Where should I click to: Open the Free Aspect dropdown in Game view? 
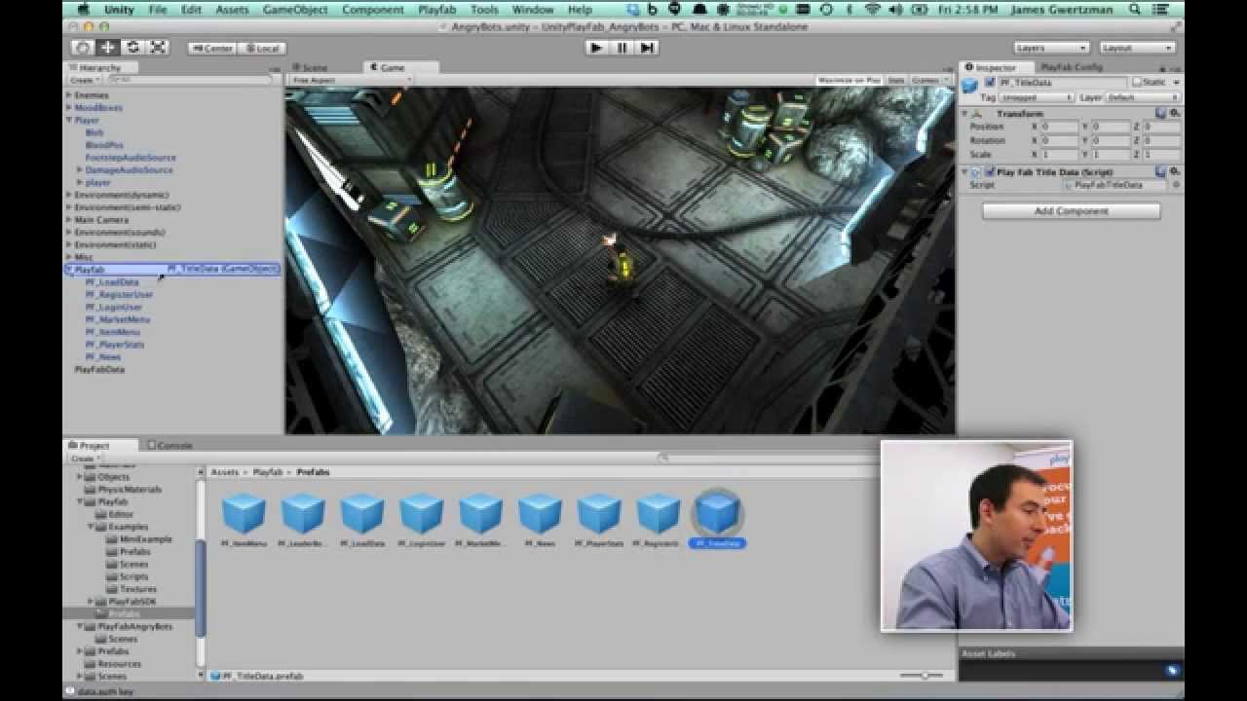[x=352, y=80]
